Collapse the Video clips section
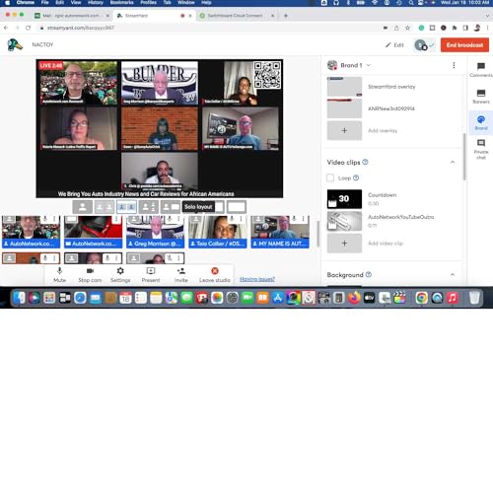Viewport: 493px width, 493px height. [x=453, y=162]
